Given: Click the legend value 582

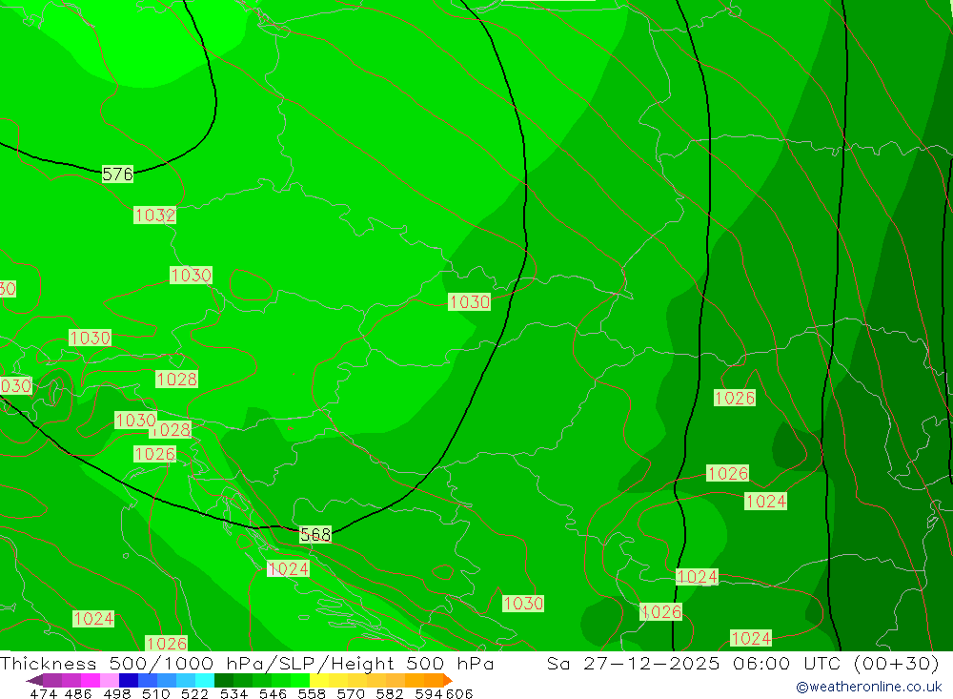Looking at the screenshot, I should 389,693.
